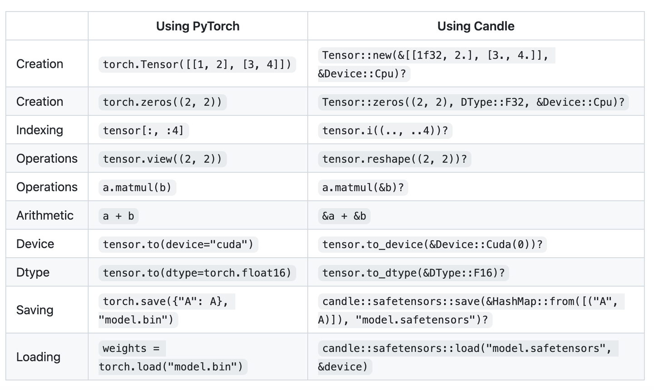The height and width of the screenshot is (390, 654).
Task: Click the tensor.to_dtype(&DType::F16)? snippet
Action: [x=413, y=273]
